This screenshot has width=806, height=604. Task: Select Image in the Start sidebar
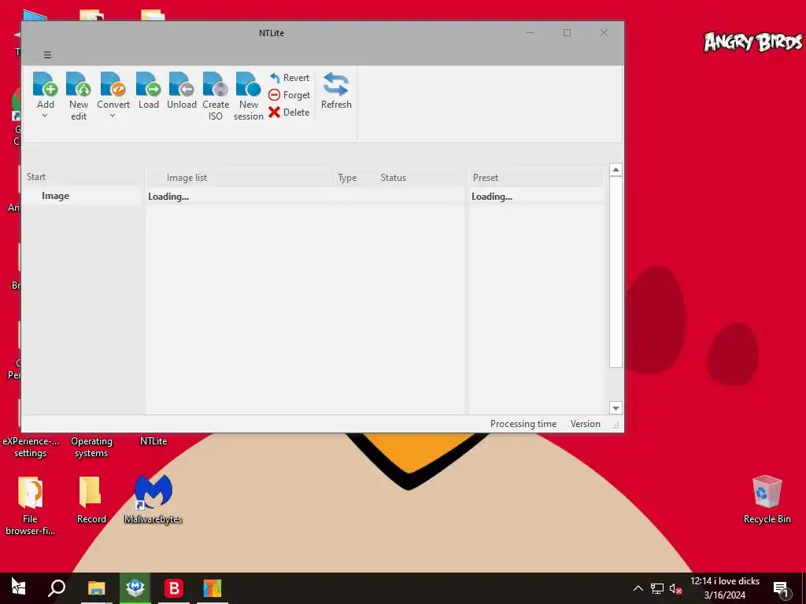click(82, 196)
